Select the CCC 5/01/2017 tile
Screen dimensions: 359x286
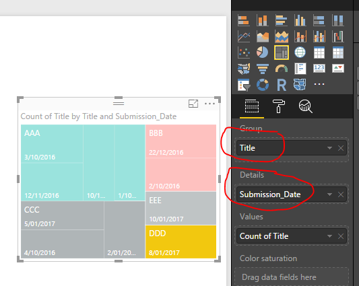(x=62, y=215)
